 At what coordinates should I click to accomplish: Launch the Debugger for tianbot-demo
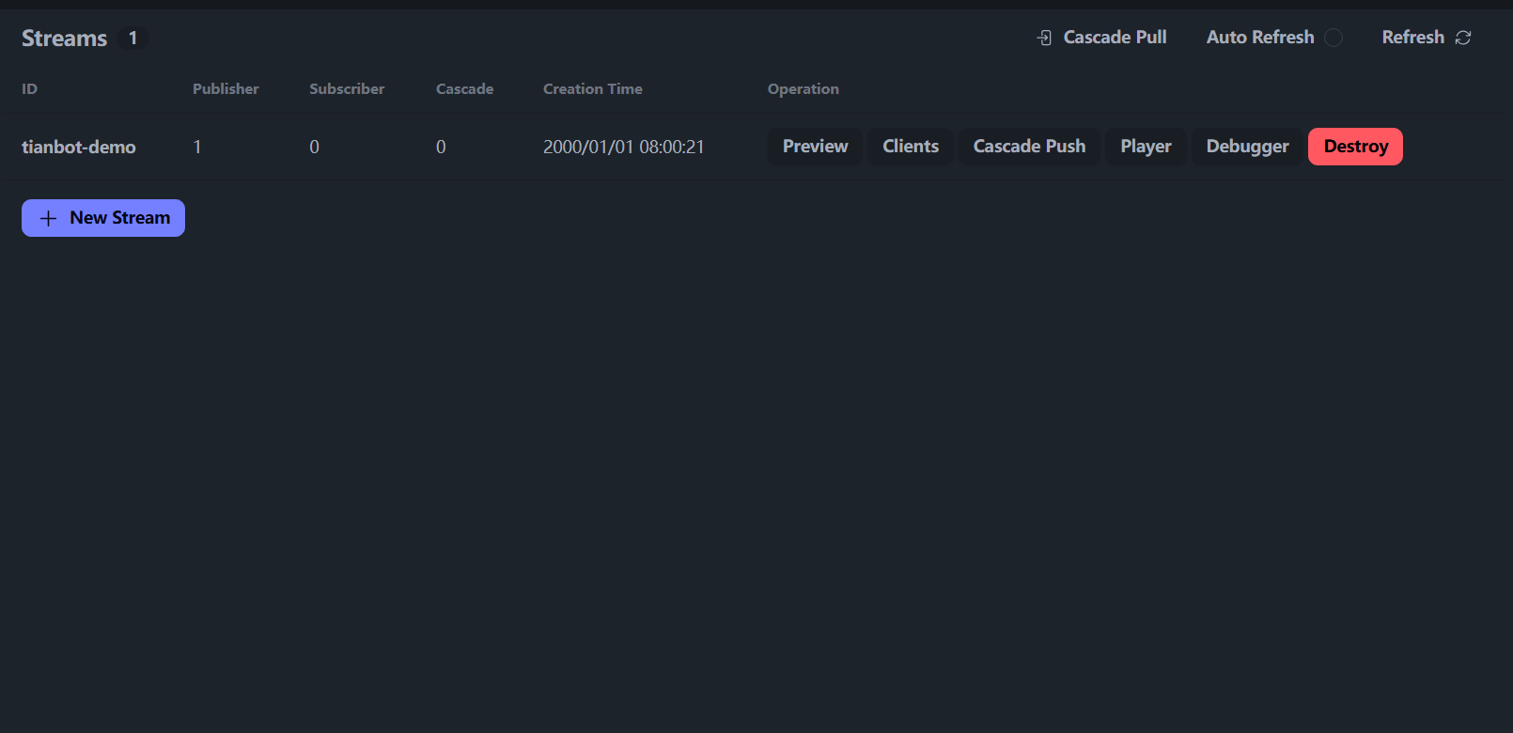(x=1247, y=147)
